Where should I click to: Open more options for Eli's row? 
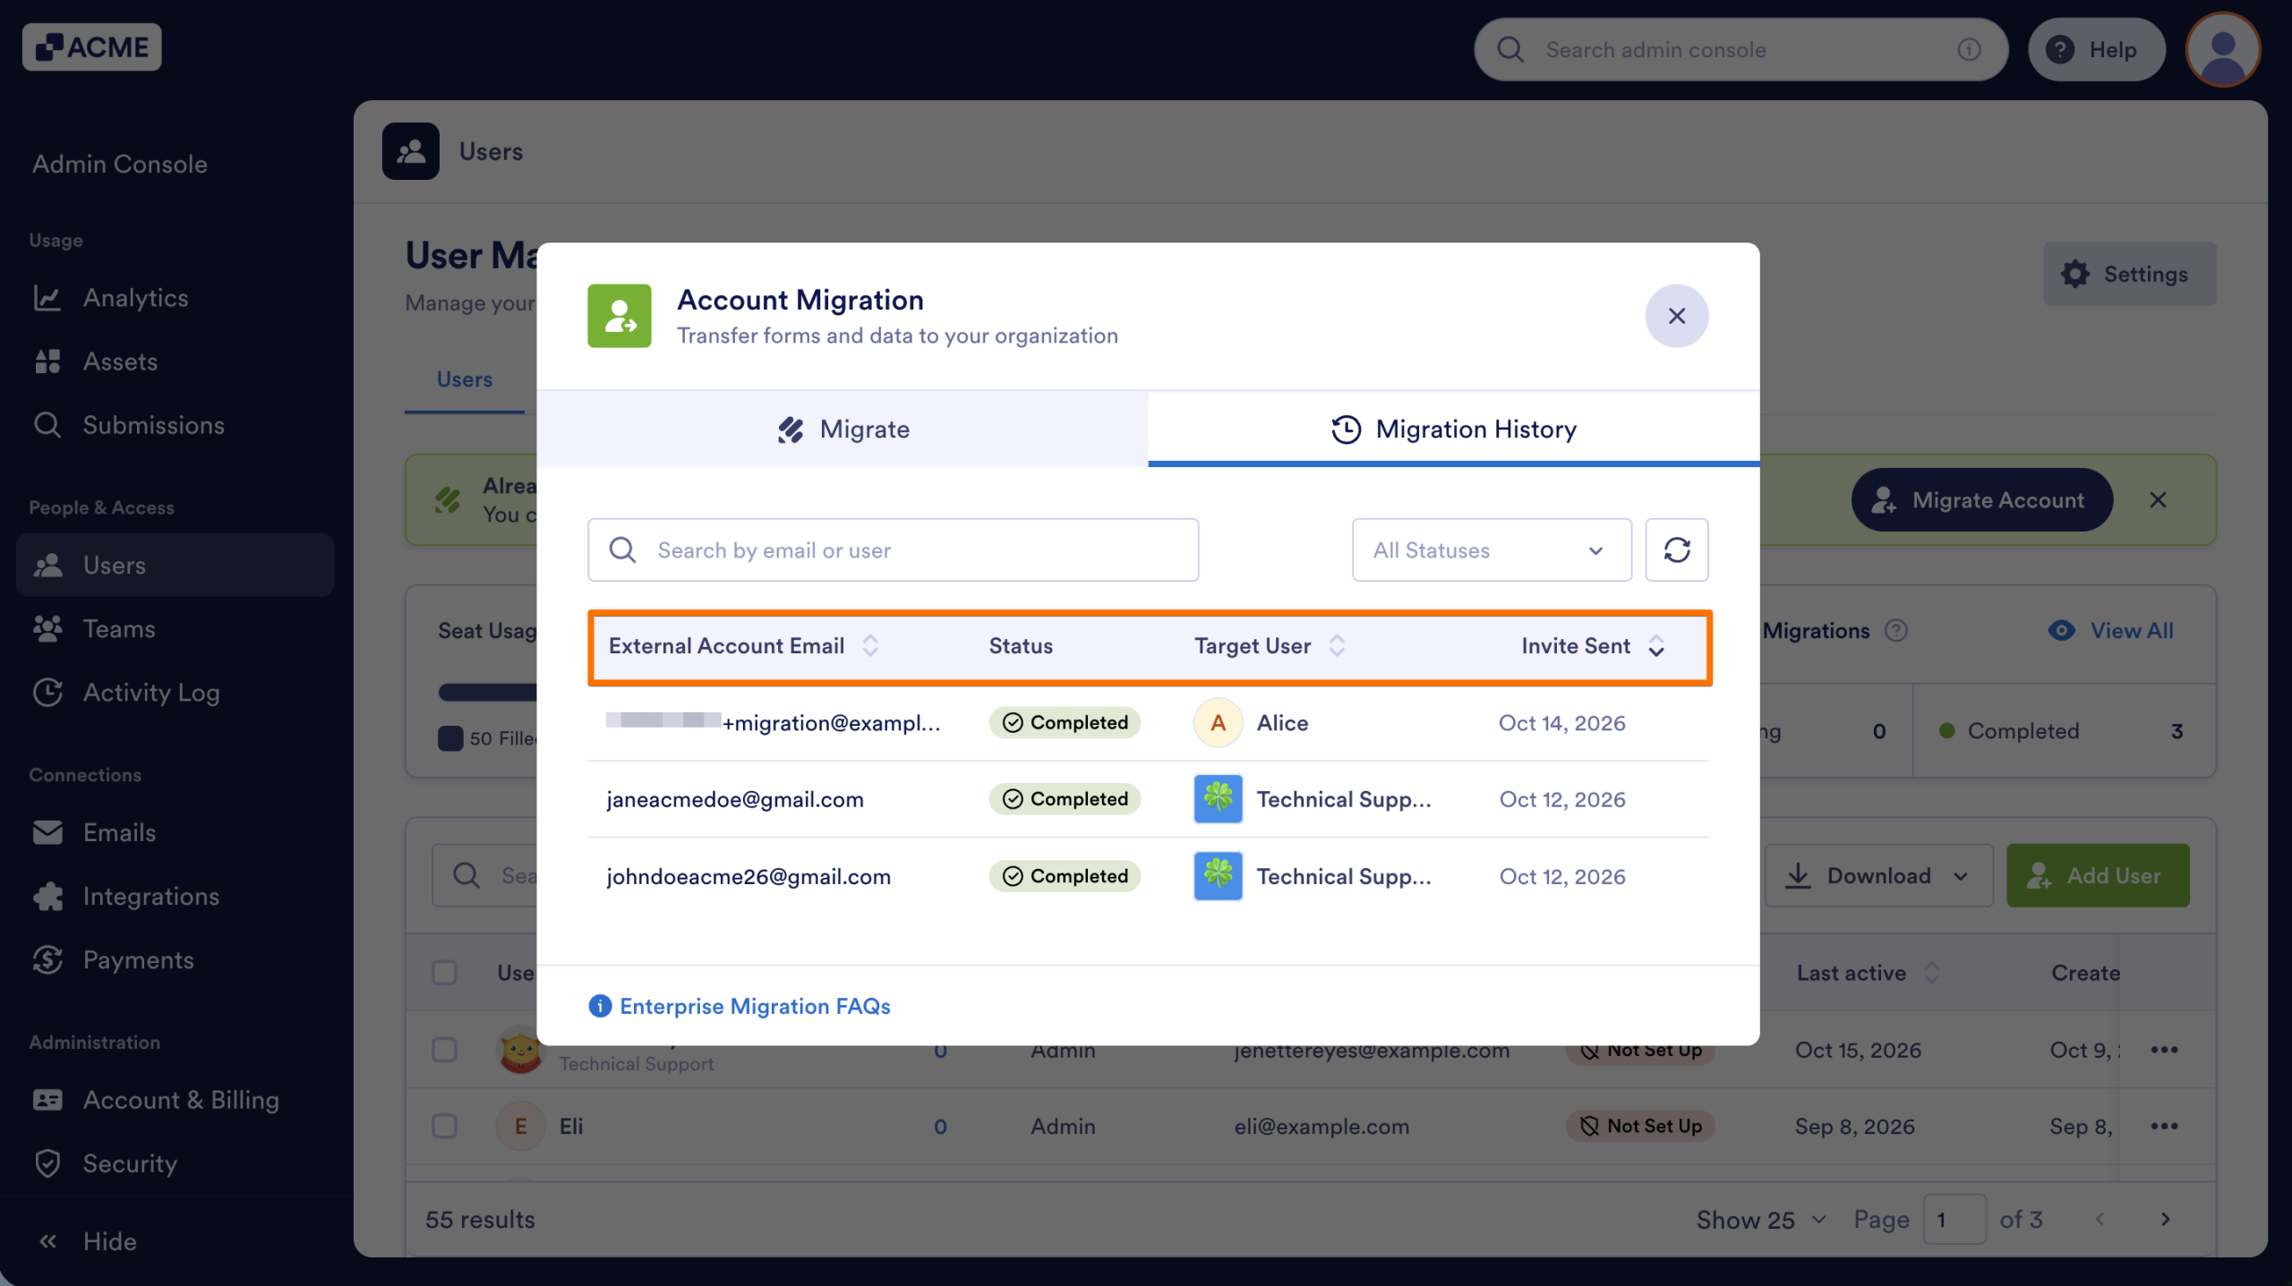click(2164, 1126)
